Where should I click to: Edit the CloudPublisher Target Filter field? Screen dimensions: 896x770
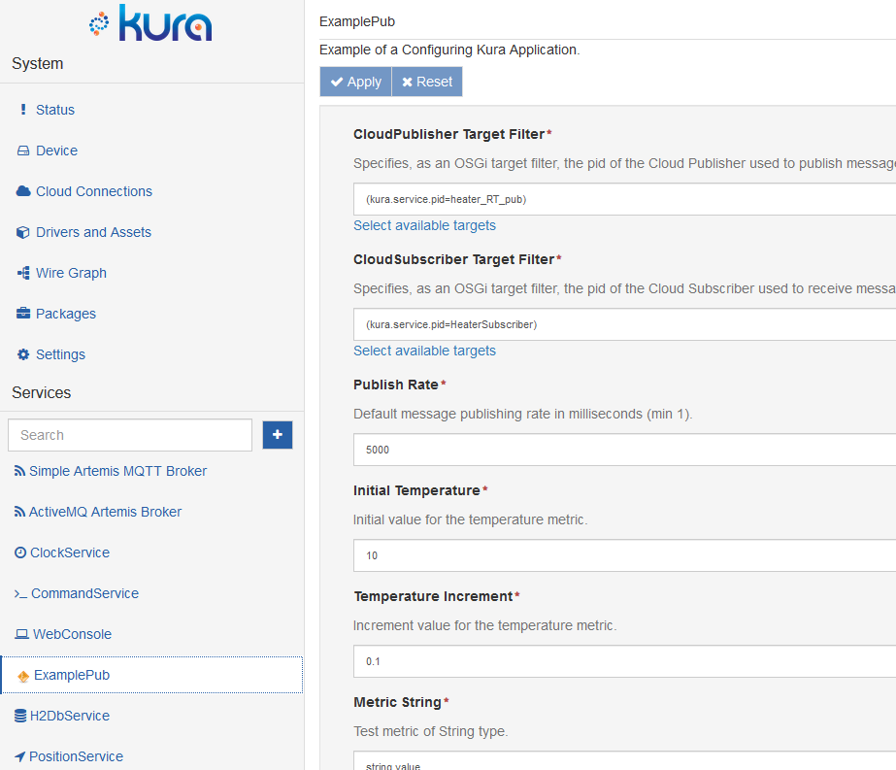[624, 199]
